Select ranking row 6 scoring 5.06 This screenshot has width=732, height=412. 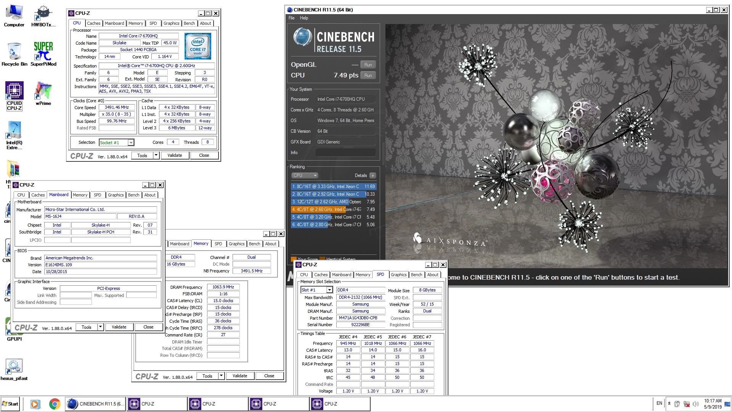(x=334, y=225)
